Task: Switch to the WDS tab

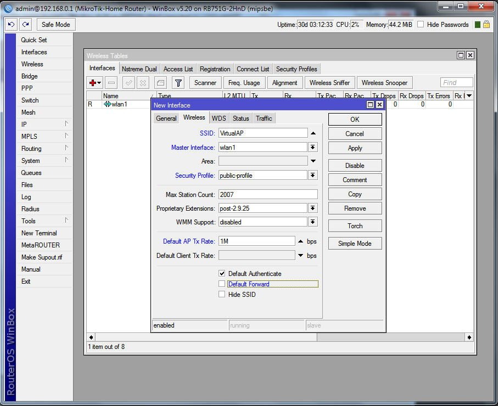Action: point(219,119)
